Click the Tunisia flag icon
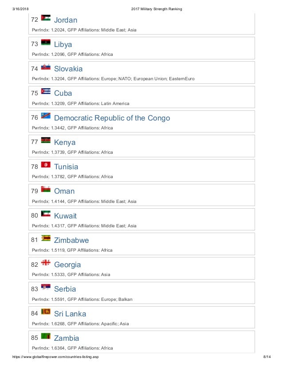Viewport: 283px width, 366px height. tap(46, 164)
